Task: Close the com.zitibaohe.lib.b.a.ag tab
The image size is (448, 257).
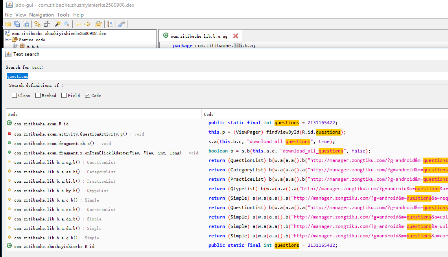Action: point(236,36)
